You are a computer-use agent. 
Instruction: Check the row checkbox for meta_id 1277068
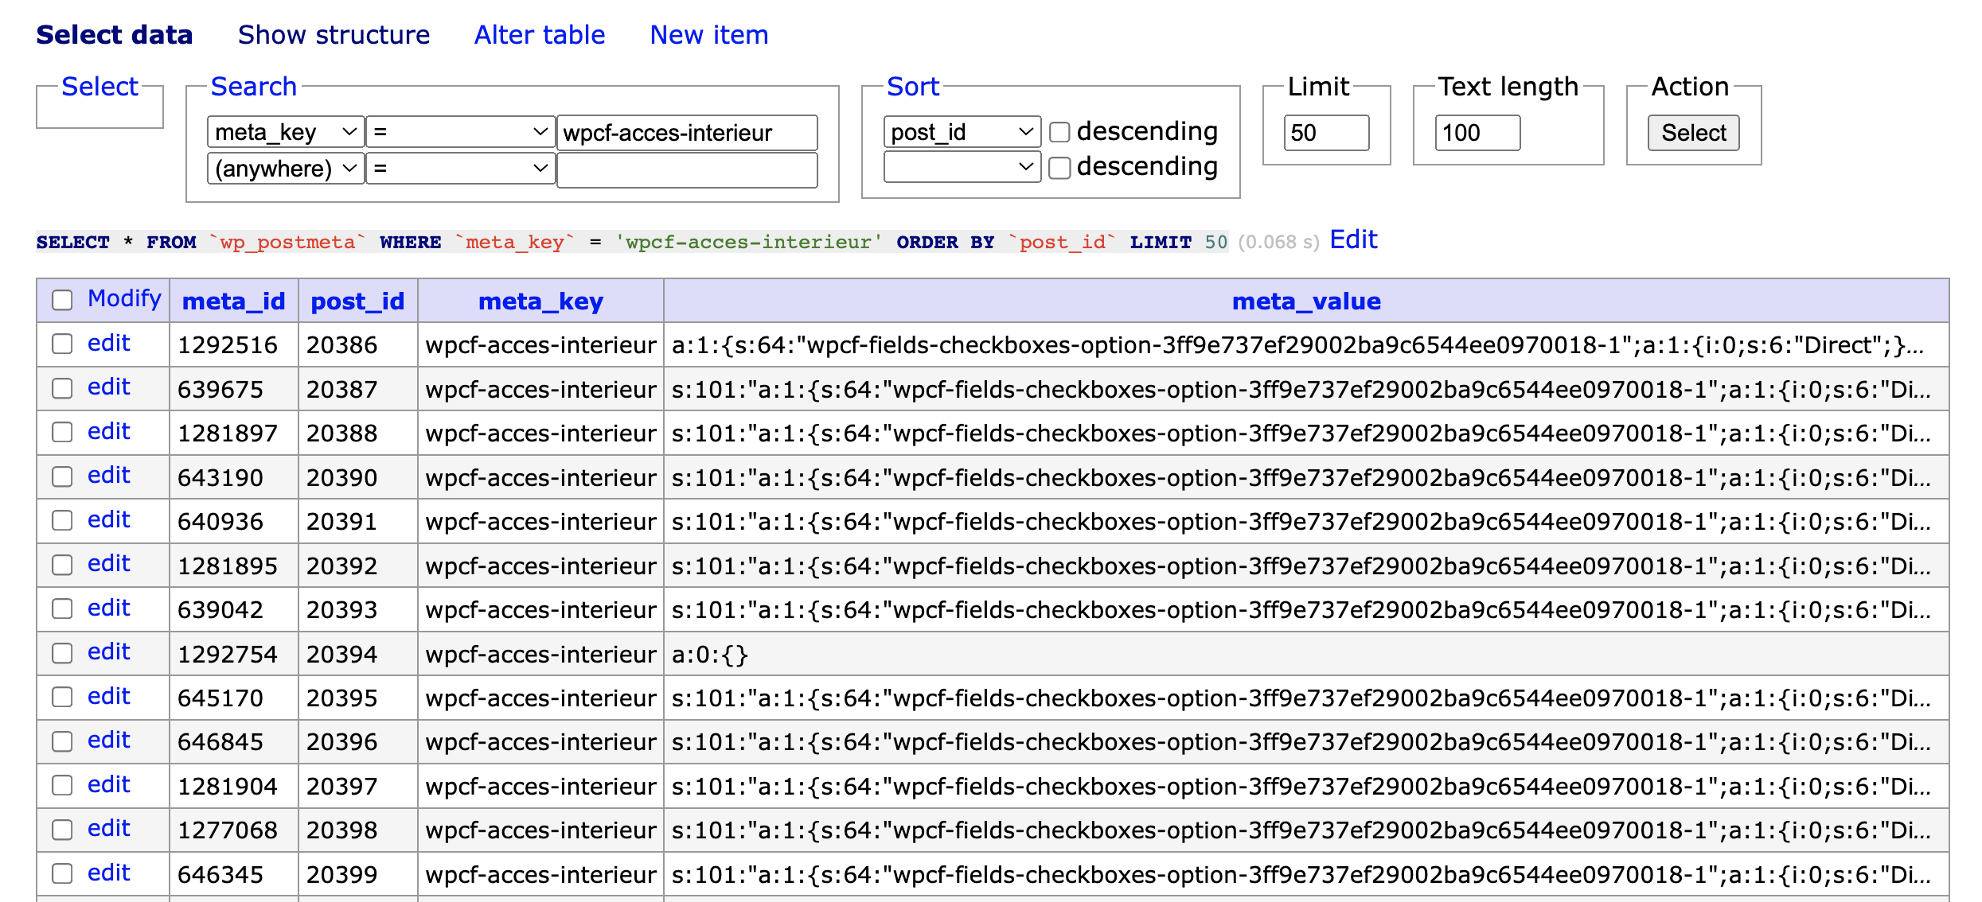tap(62, 830)
